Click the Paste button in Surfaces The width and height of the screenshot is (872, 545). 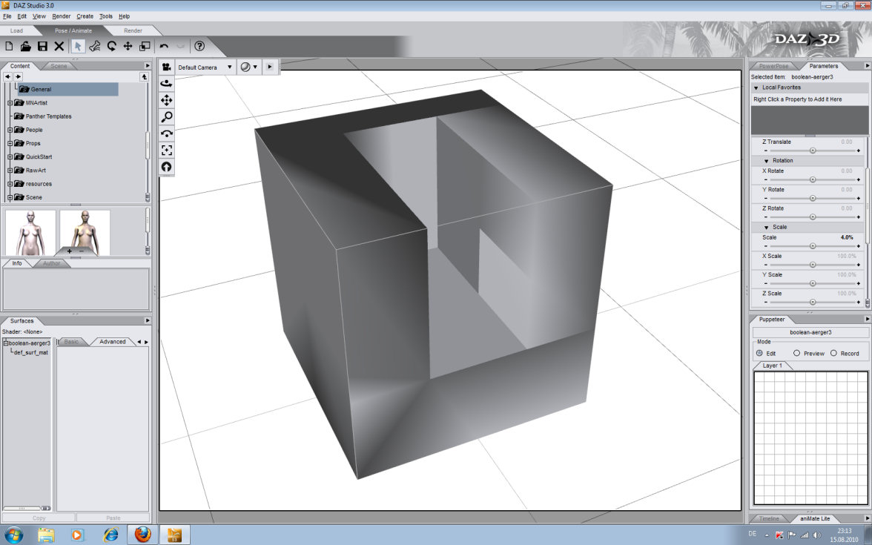pyautogui.click(x=113, y=518)
